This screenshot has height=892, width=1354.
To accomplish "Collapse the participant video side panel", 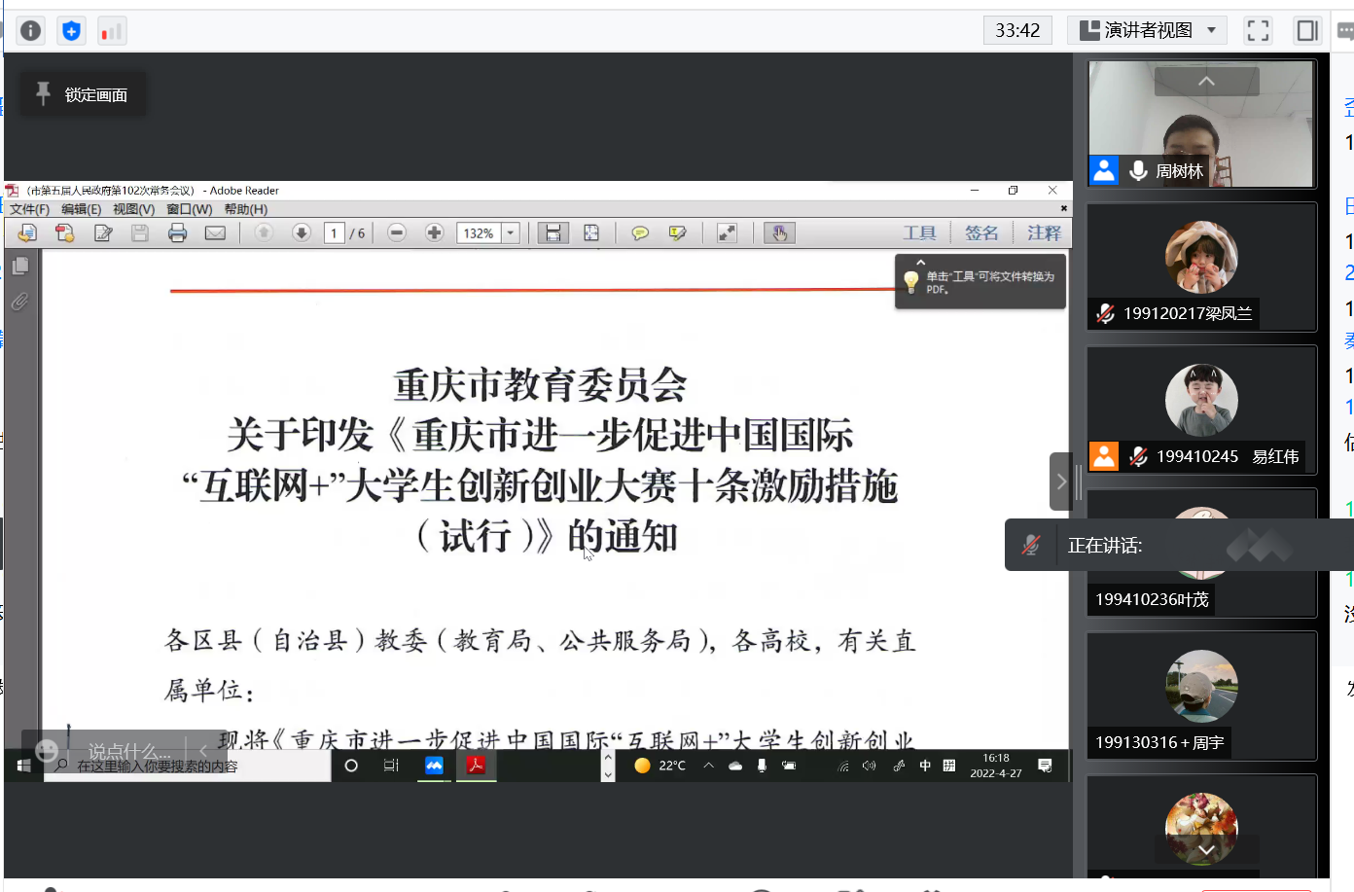I will point(1061,482).
